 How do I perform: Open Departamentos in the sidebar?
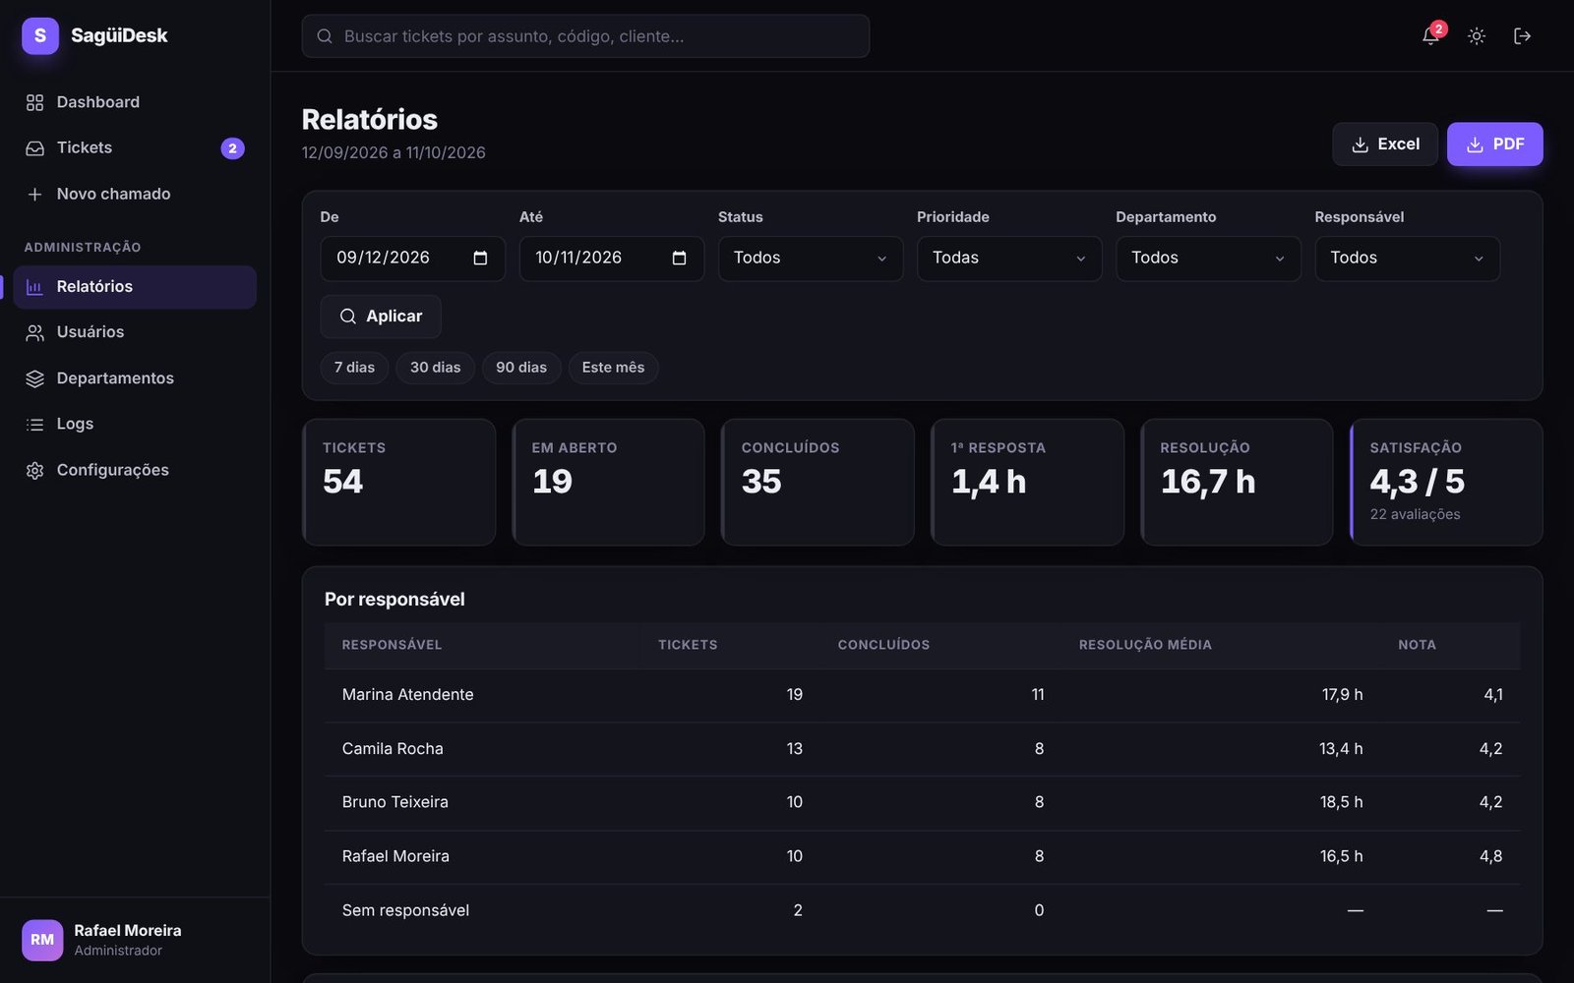click(x=135, y=378)
